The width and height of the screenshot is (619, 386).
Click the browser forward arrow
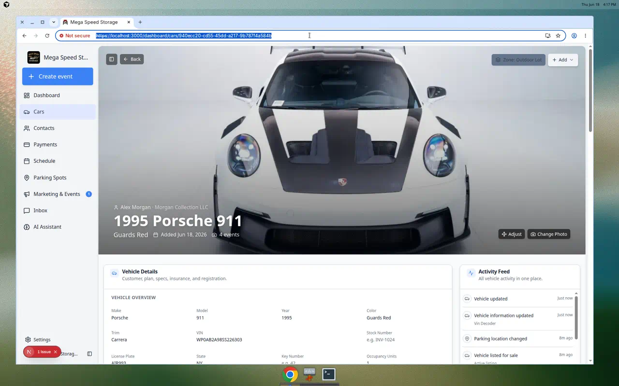[x=36, y=36]
